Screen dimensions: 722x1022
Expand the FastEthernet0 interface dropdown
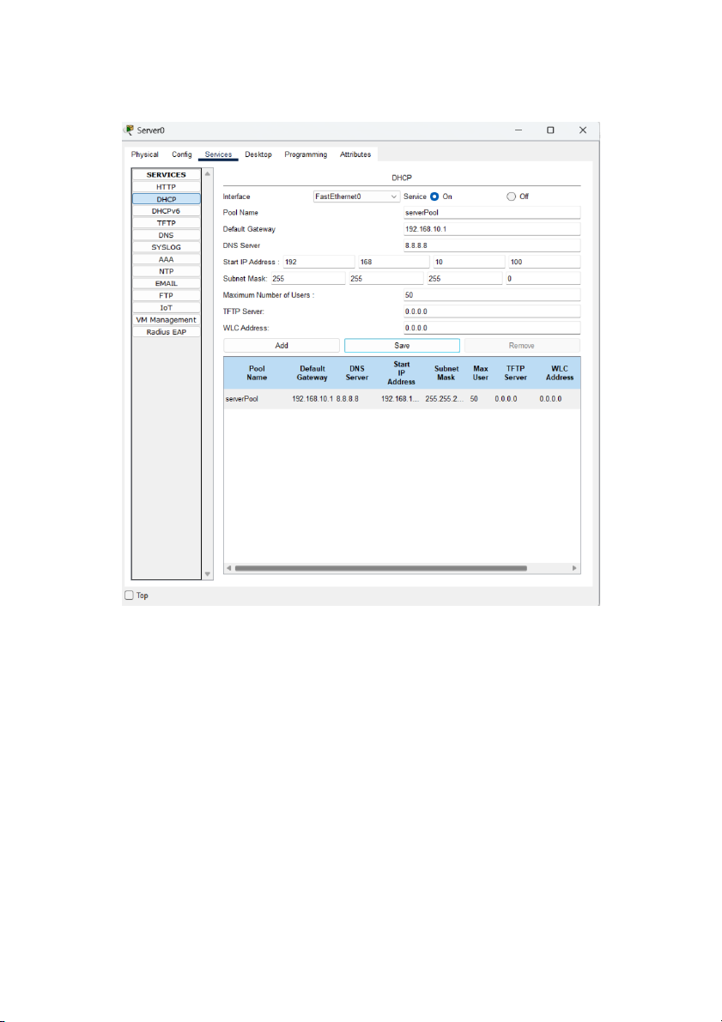pyautogui.click(x=356, y=197)
